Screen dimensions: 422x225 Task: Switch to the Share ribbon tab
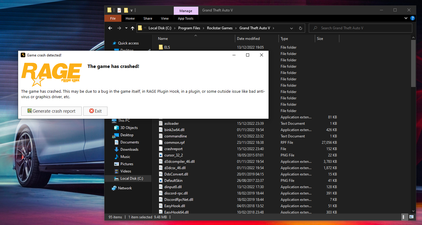[148, 18]
